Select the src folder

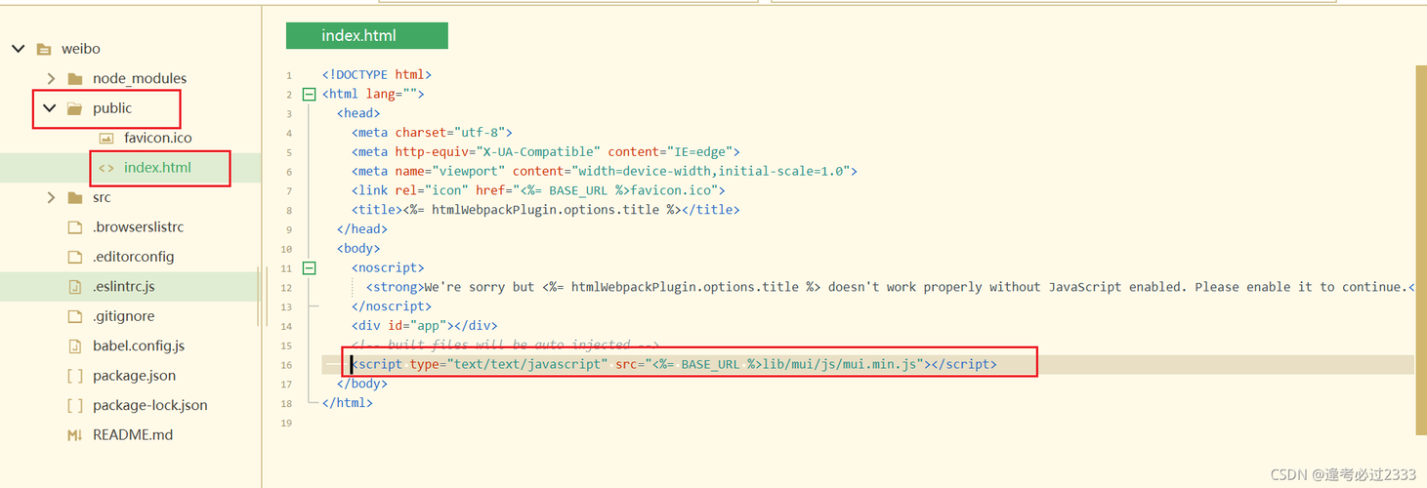(x=102, y=197)
